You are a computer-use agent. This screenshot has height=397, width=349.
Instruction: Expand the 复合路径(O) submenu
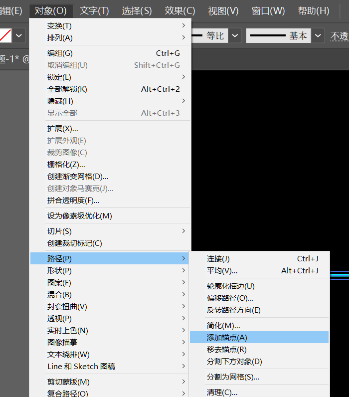pos(110,393)
